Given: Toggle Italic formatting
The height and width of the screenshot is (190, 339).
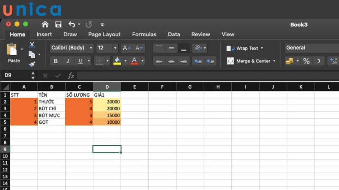Looking at the screenshot, I should click(68, 61).
